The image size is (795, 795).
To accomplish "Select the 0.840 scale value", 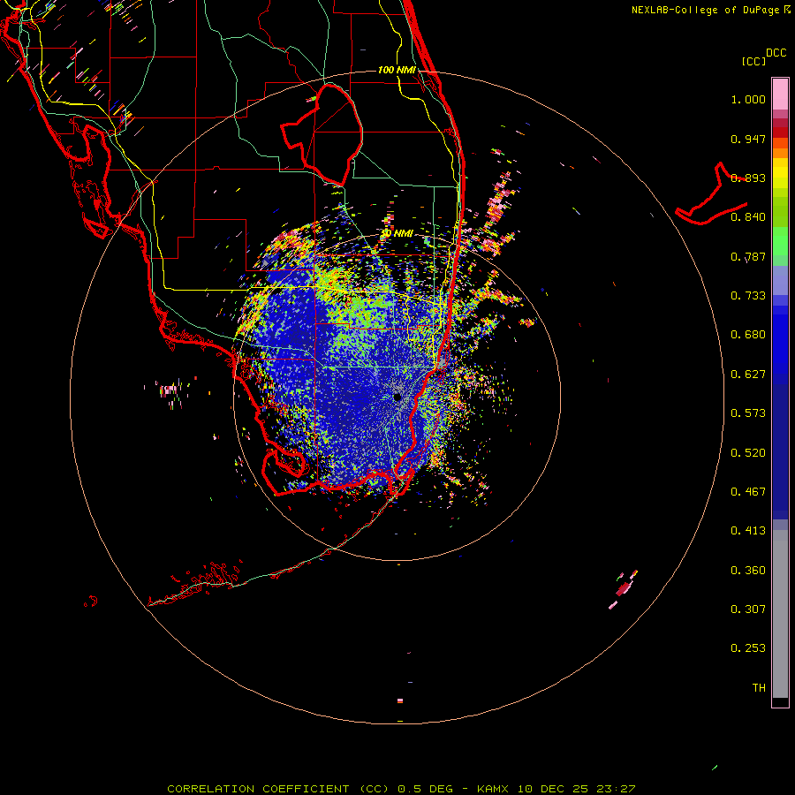I will point(748,217).
